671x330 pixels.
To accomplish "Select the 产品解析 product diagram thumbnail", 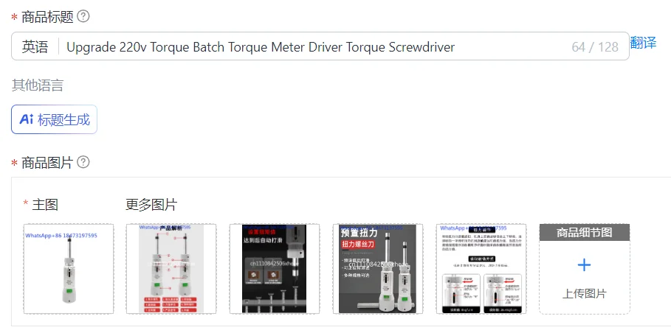I will pyautogui.click(x=171, y=269).
